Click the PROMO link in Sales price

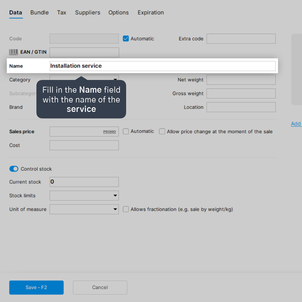(x=109, y=132)
